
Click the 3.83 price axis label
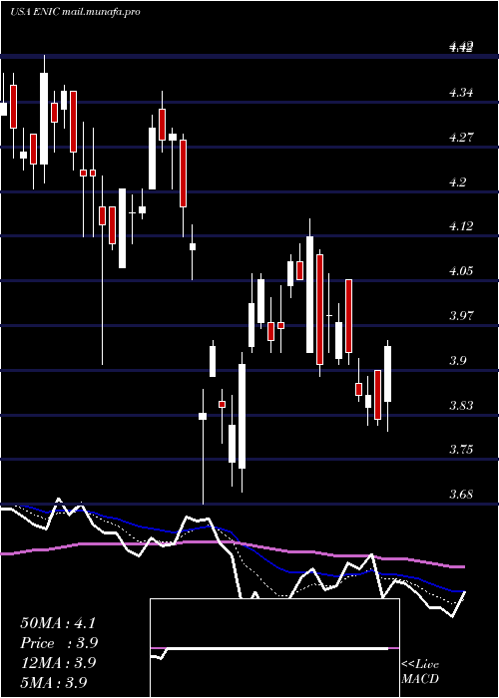(x=461, y=405)
